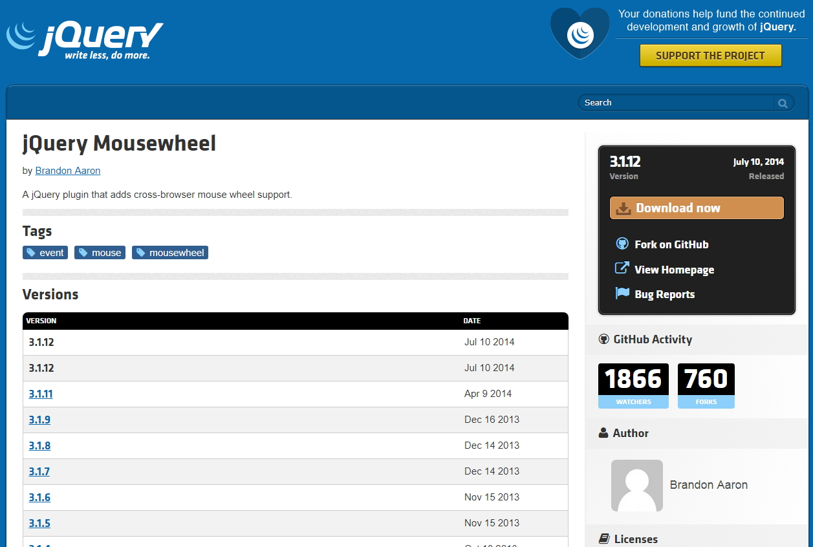813x547 pixels.
Task: Select the mouse tag
Action: (x=100, y=253)
